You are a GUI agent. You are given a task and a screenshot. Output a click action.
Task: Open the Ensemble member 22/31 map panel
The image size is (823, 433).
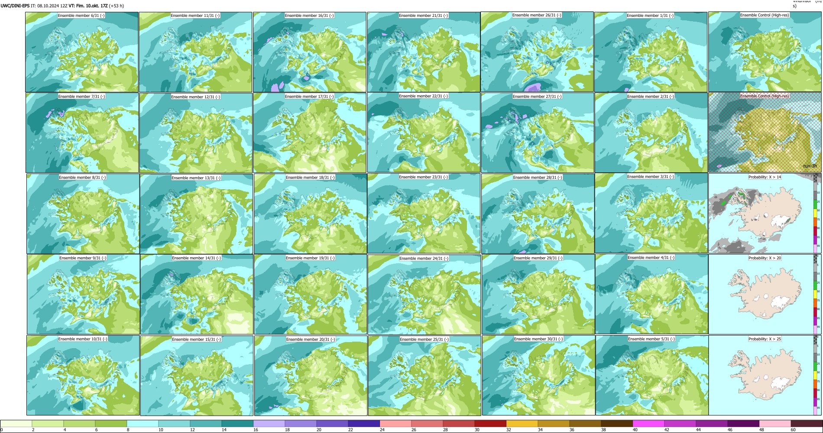click(424, 132)
